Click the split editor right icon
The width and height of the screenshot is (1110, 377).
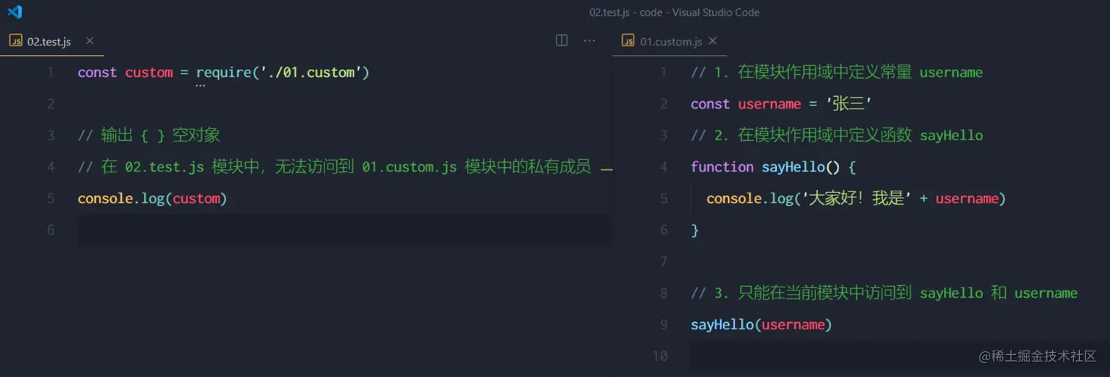coord(562,41)
